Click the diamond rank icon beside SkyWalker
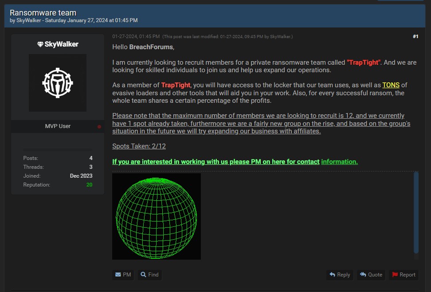The height and width of the screenshot is (292, 431). coord(40,44)
